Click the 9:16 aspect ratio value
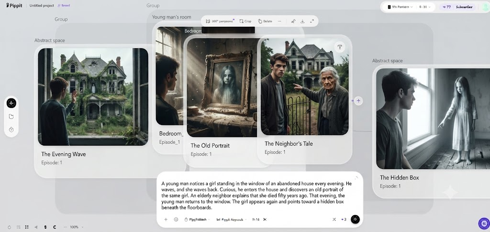The height and width of the screenshot is (232, 490). coord(256,220)
